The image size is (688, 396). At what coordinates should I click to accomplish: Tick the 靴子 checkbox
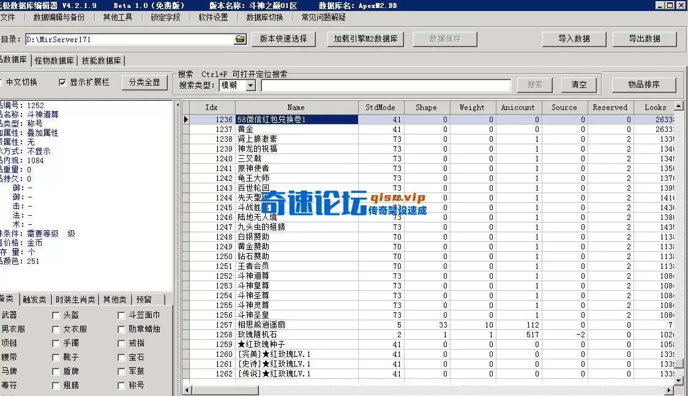point(56,358)
